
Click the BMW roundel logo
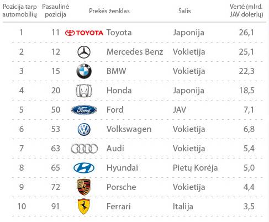84,71
